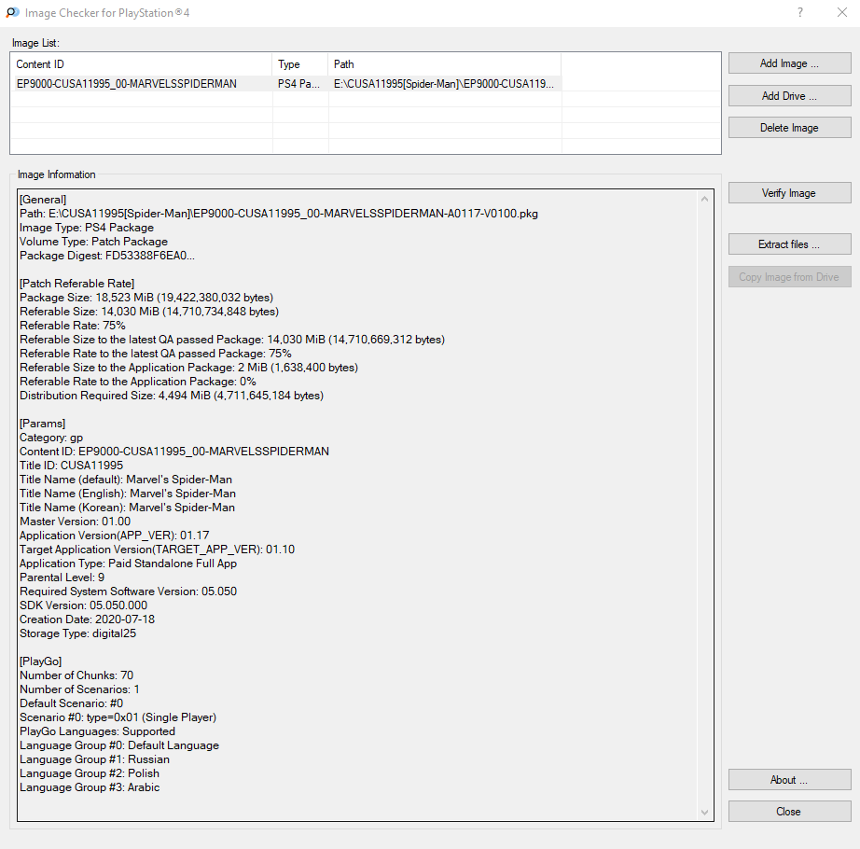The width and height of the screenshot is (860, 849).
Task: Click 'Master Version: 01.00' line
Action: (x=76, y=522)
